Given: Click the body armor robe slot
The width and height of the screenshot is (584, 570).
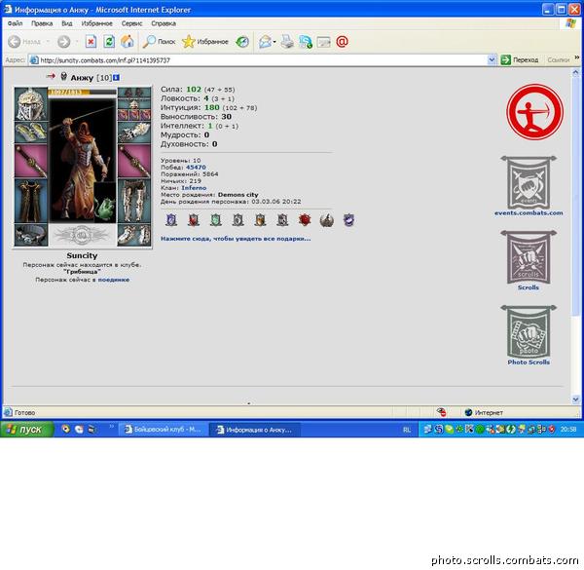Looking at the screenshot, I should click(x=31, y=201).
